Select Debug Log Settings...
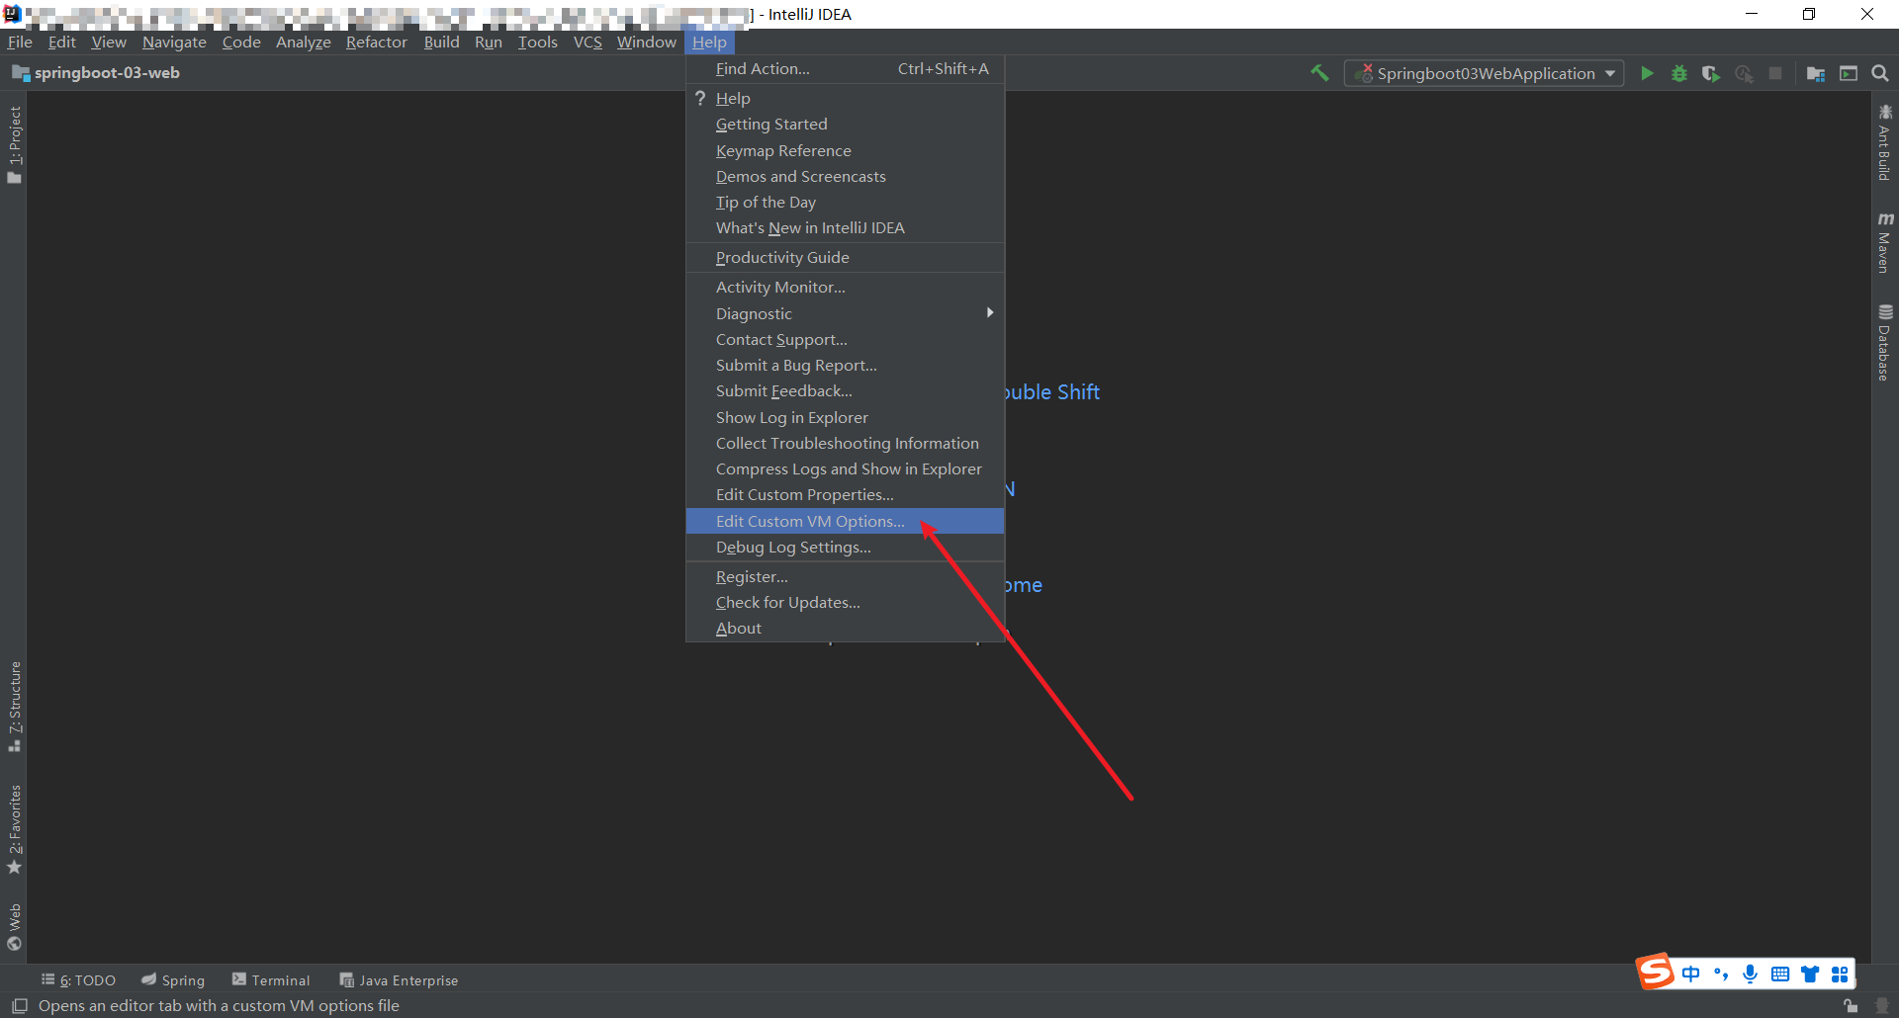 (845, 547)
